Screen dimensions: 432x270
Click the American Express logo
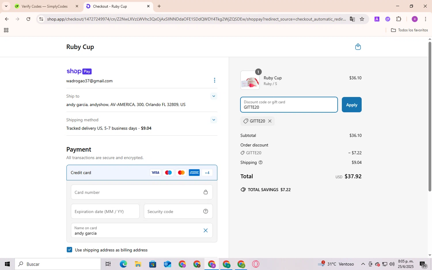[x=194, y=173]
